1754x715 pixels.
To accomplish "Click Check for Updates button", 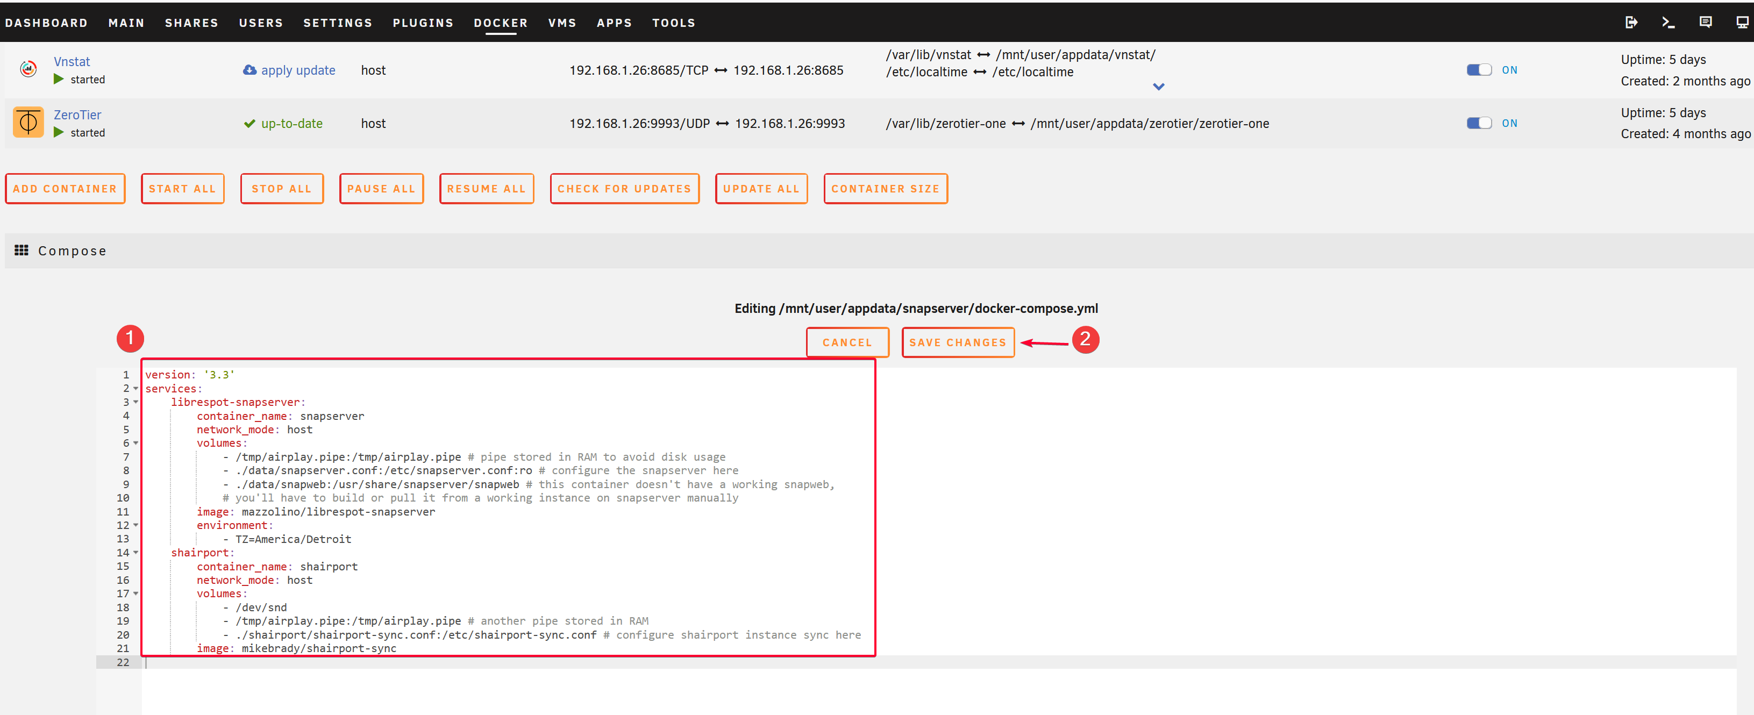I will (x=624, y=189).
